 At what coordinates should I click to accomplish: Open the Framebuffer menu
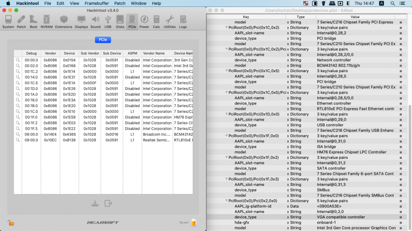[x=97, y=3]
